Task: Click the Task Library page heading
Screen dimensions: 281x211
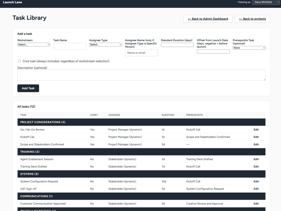Action: coord(30,18)
